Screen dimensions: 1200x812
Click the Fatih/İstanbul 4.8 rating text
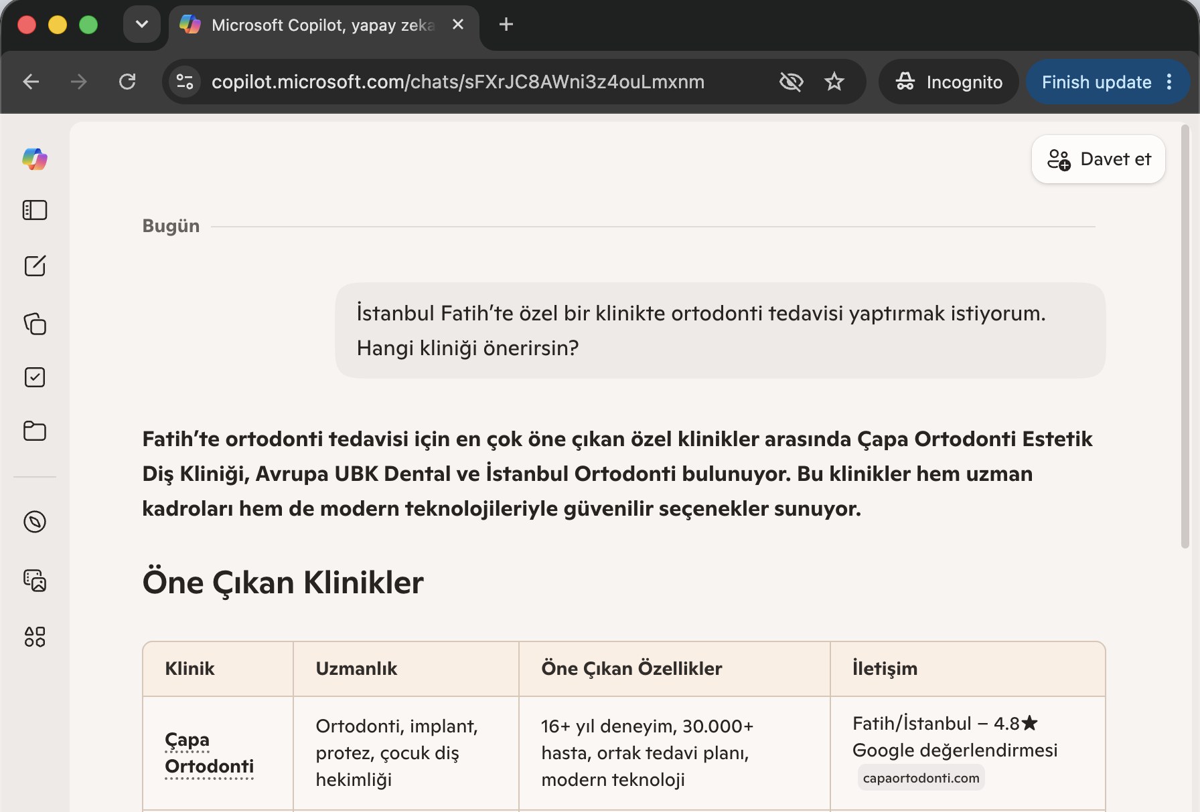point(955,737)
